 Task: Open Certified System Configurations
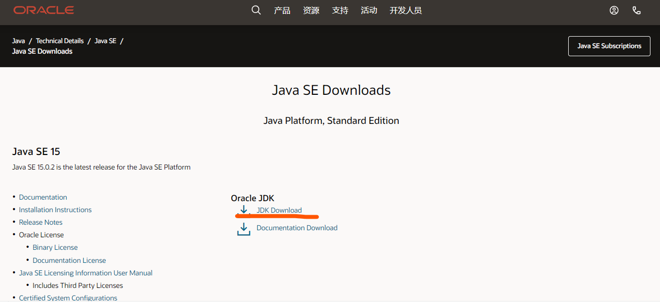pyautogui.click(x=68, y=297)
